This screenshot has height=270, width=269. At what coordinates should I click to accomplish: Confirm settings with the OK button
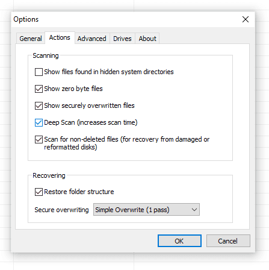(179, 241)
